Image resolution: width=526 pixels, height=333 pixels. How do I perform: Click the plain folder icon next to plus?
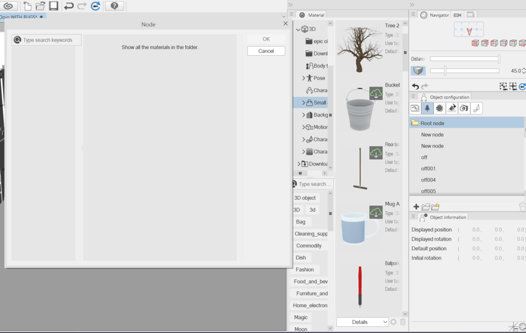coord(426,206)
